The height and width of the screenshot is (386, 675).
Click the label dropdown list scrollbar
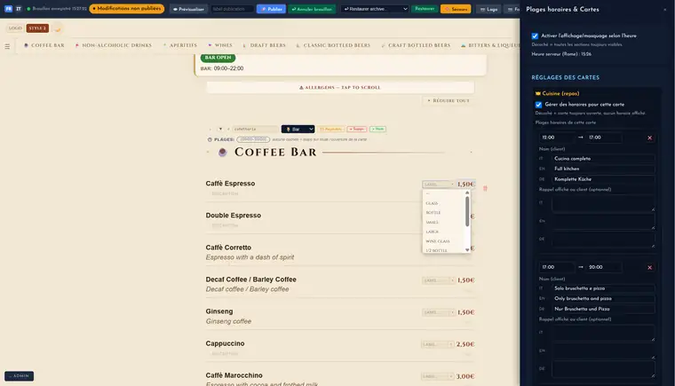tap(467, 211)
